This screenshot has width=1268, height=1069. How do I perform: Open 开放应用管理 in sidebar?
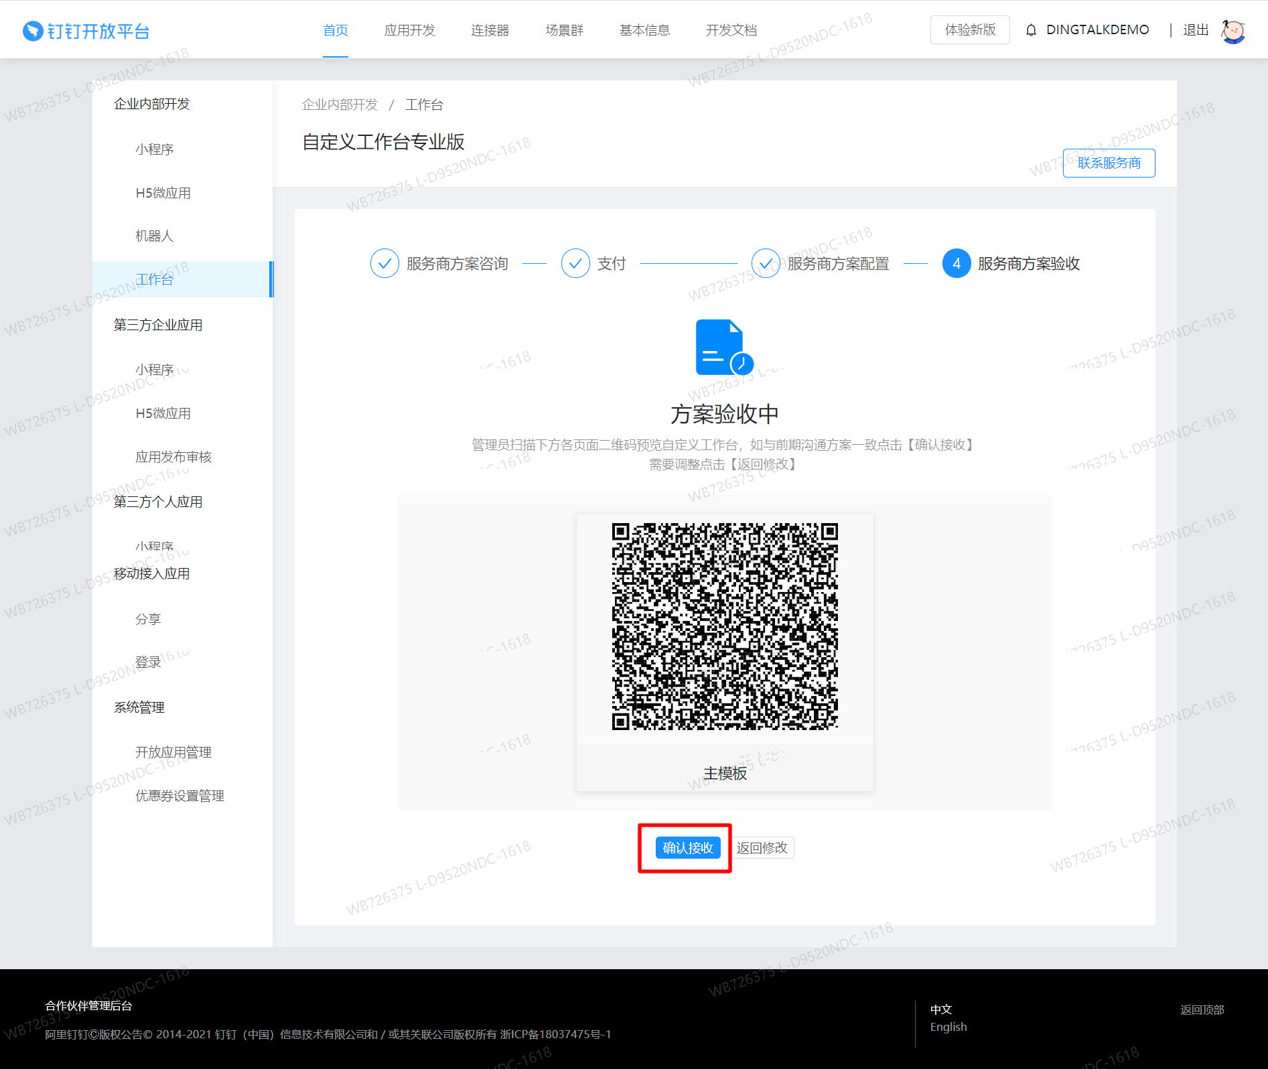click(173, 752)
